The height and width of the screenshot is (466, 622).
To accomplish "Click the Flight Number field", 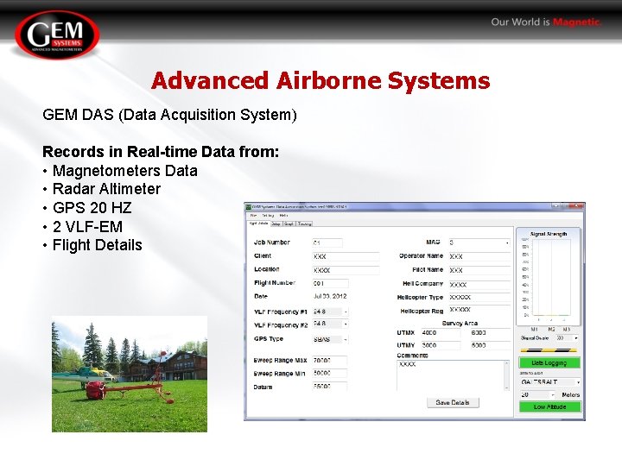I will 330,283.
